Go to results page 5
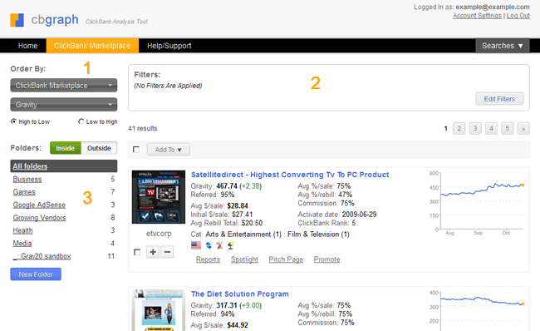The image size is (540, 331). tap(508, 129)
